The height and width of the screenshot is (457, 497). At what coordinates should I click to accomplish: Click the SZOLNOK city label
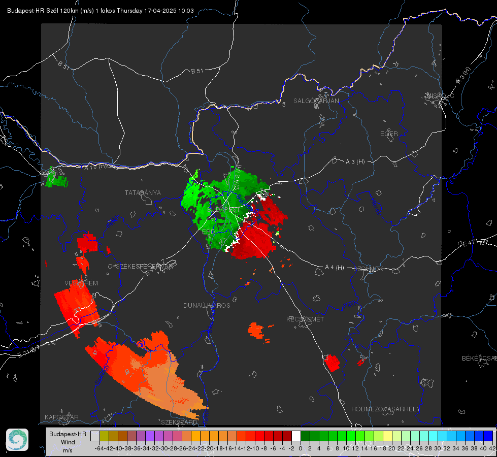[369, 269]
